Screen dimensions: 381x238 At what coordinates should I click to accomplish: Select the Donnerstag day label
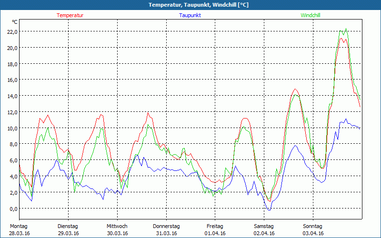click(166, 226)
